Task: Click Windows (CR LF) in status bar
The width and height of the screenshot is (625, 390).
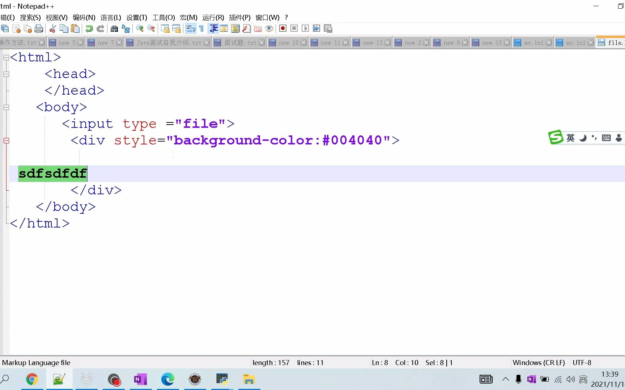Action: click(x=539, y=363)
